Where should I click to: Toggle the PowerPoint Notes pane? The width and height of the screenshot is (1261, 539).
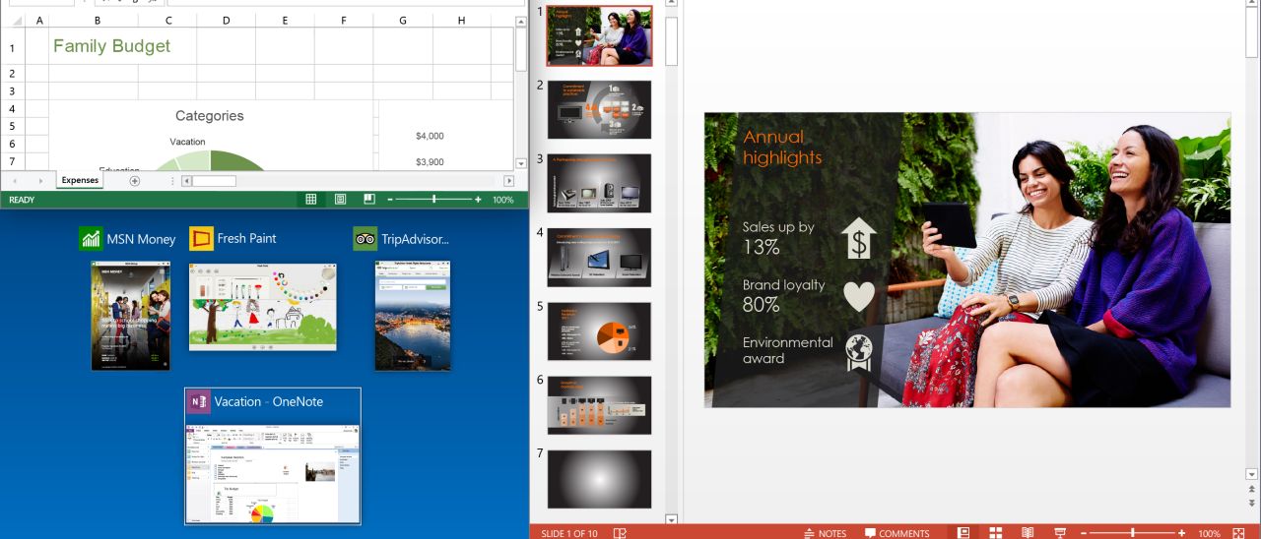tap(825, 533)
